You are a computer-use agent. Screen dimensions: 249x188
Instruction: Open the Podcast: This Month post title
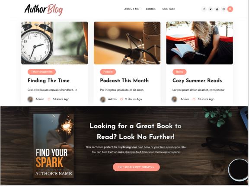point(124,80)
